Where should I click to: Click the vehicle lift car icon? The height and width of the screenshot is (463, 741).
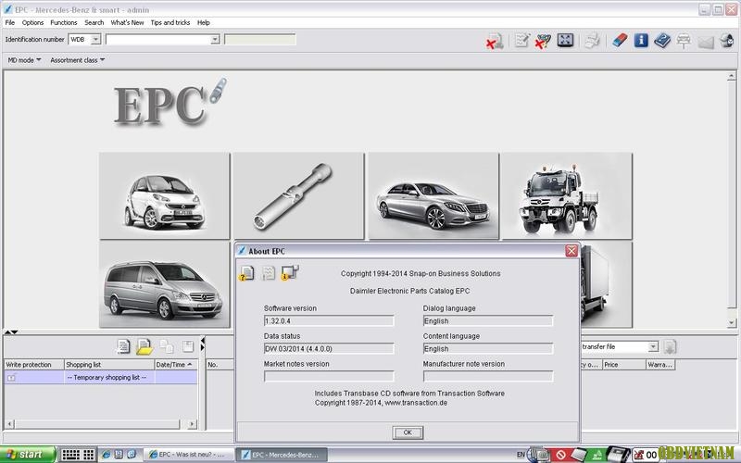coord(684,41)
